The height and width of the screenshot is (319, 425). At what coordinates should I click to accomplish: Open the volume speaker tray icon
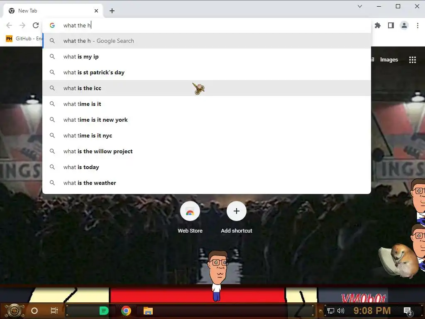coord(340,311)
